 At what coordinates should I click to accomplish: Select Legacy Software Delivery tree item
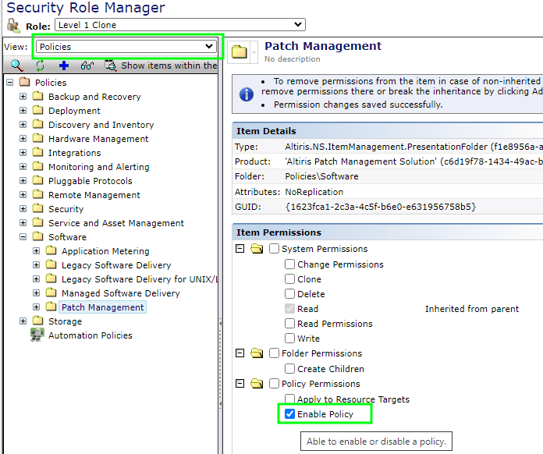pyautogui.click(x=116, y=265)
